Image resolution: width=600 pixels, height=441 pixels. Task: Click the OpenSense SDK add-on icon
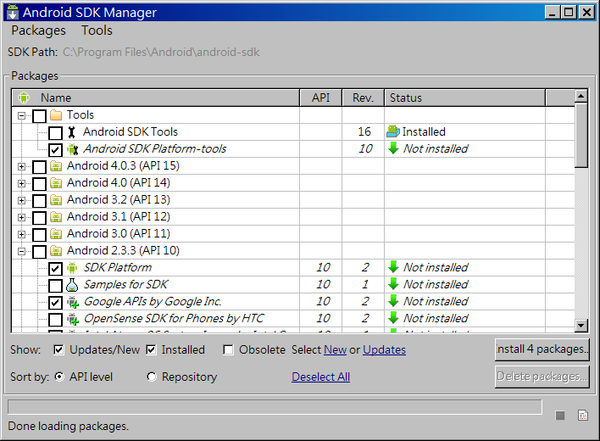[x=72, y=319]
